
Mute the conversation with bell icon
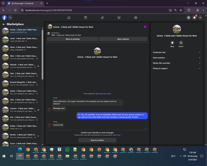pos(172,43)
